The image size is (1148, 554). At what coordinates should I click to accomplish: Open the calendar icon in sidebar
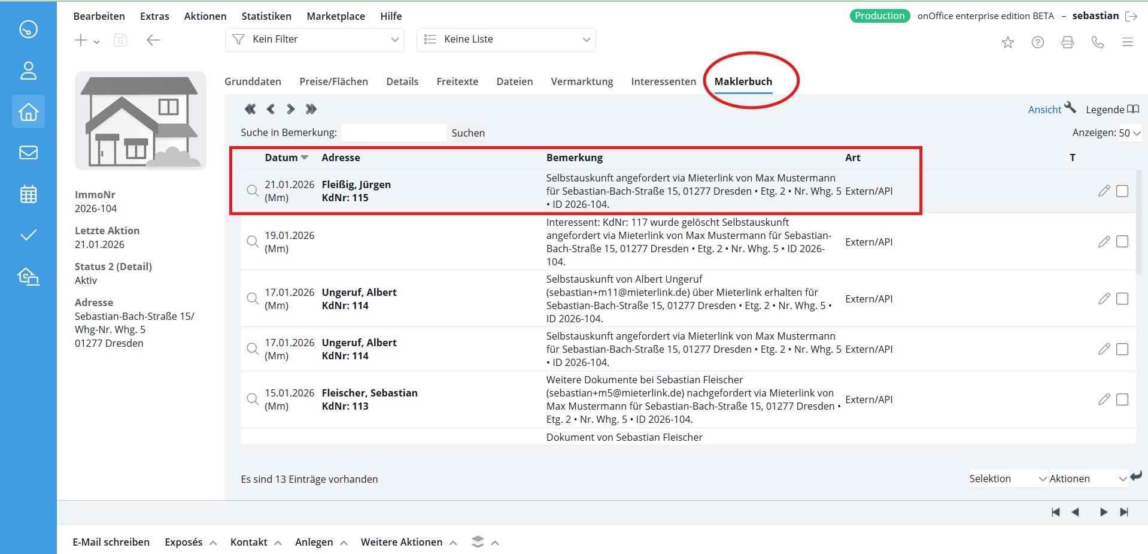coord(28,194)
